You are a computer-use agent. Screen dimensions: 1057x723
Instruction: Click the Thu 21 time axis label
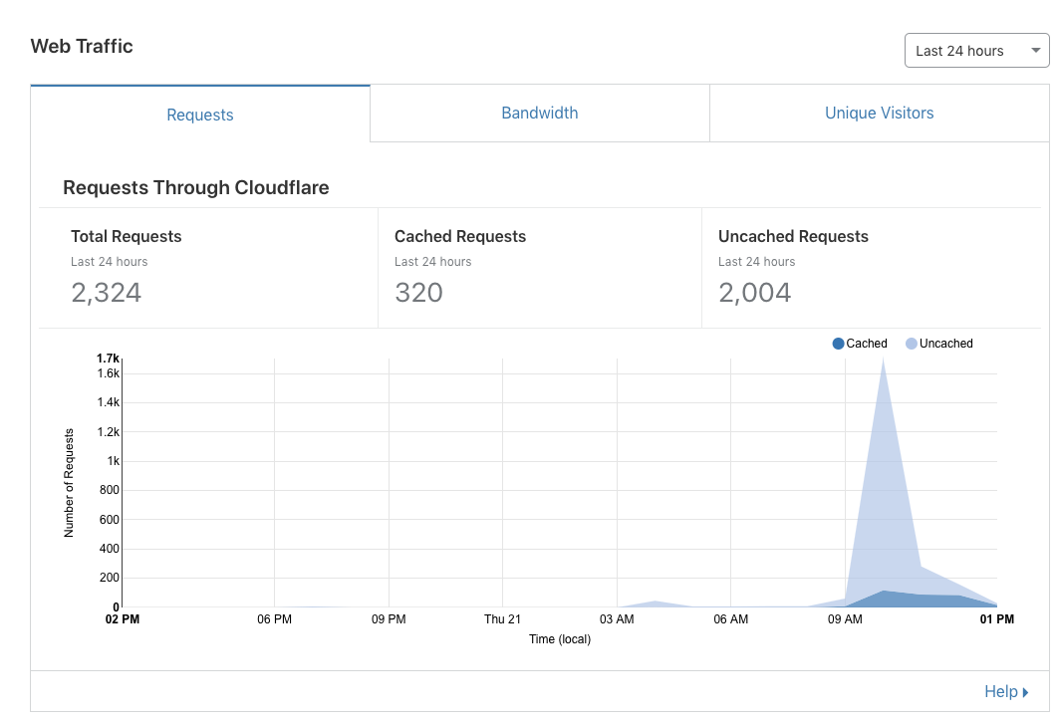(x=502, y=619)
